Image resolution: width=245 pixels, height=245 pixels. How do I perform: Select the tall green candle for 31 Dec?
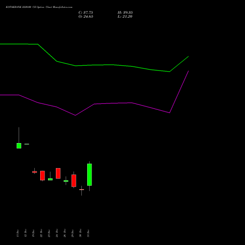pos(90,174)
